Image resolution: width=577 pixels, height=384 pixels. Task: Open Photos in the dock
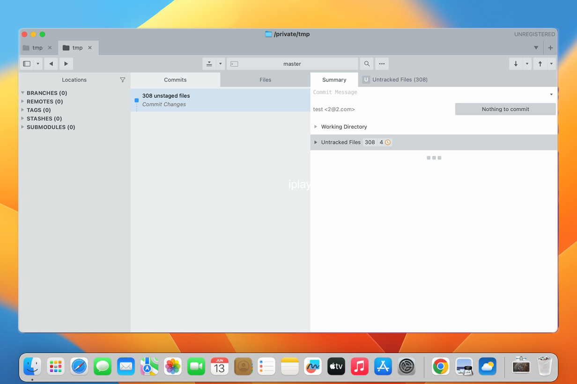(x=173, y=367)
